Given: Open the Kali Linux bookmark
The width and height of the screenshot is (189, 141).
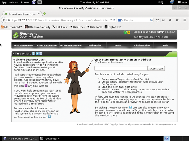Looking at the screenshot, I should pos(60,27).
